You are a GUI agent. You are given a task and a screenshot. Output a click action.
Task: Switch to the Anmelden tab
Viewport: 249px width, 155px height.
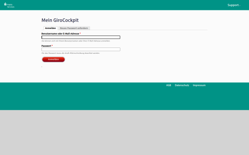pos(51,28)
